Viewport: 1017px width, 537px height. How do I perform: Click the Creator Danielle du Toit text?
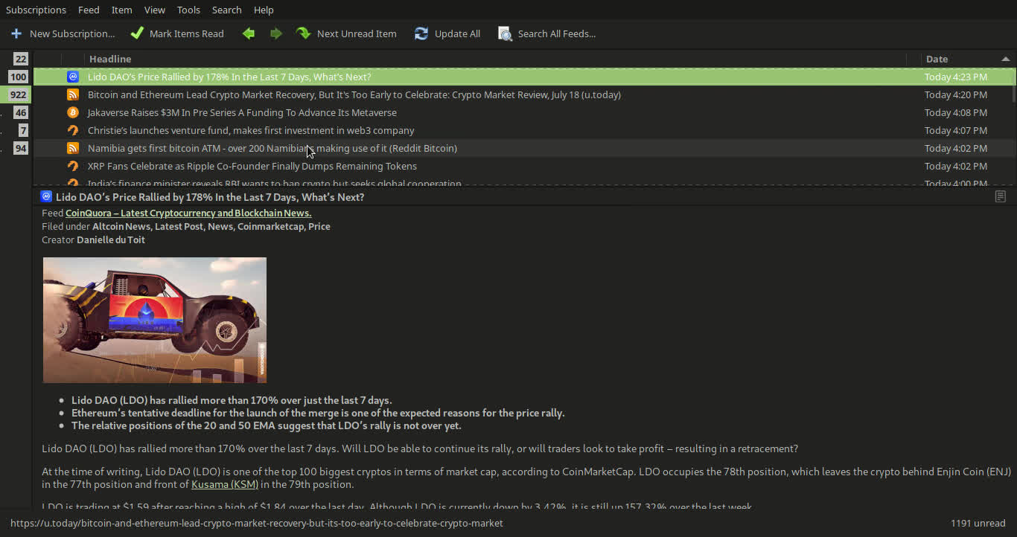[93, 239]
